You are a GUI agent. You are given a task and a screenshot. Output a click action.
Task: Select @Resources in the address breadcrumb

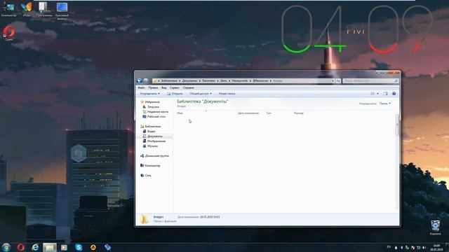[260, 81]
